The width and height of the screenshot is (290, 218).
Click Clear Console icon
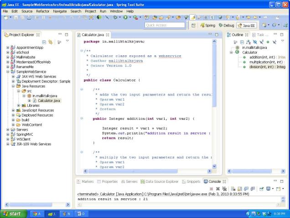coord(232,188)
